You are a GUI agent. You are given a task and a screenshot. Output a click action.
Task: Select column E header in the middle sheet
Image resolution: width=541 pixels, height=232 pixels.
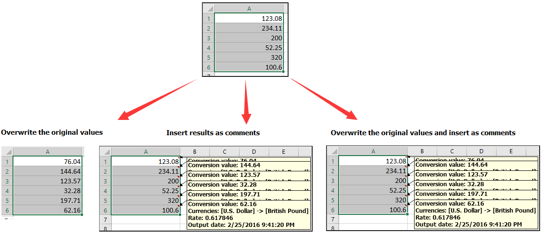pos(283,151)
